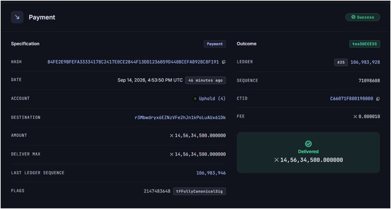The width and height of the screenshot is (391, 209).
Task: Click the Specification section heading
Action: point(25,44)
